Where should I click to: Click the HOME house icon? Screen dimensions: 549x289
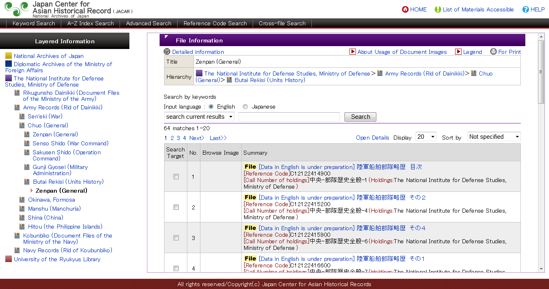point(405,9)
